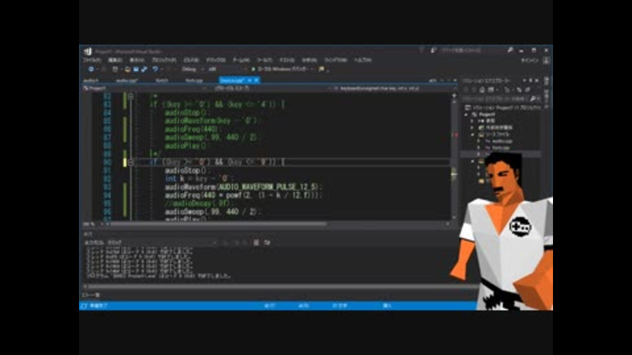Switch to the audio.h tab
632x355 pixels.
click(x=91, y=80)
